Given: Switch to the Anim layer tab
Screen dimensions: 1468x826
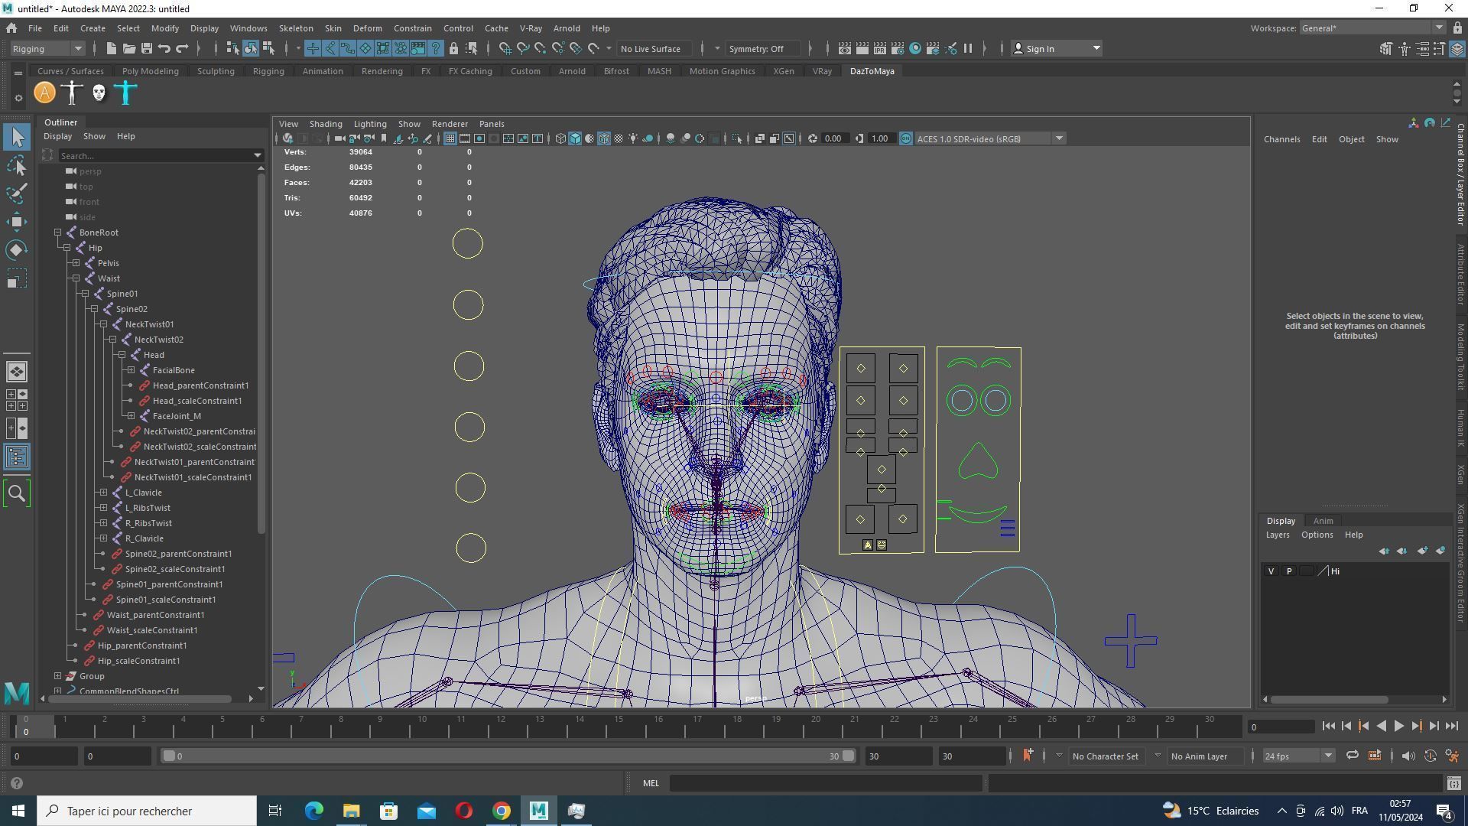Looking at the screenshot, I should (x=1323, y=521).
